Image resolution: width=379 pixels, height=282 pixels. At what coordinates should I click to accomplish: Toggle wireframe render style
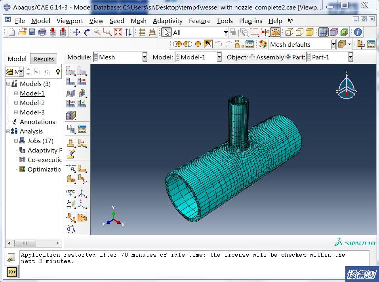(x=289, y=32)
